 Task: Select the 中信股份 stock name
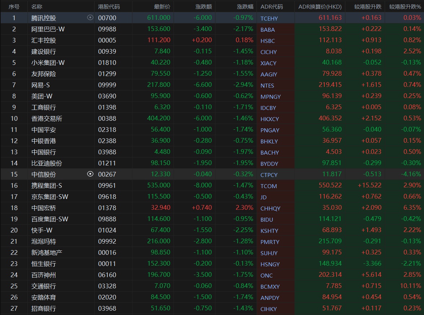point(44,174)
